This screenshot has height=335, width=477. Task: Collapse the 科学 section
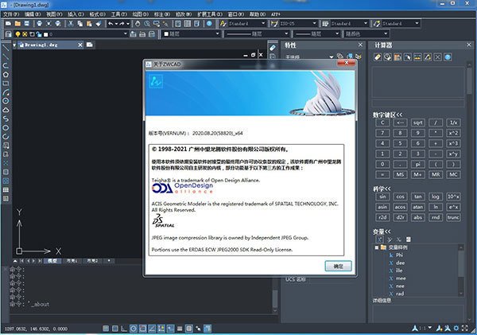click(x=382, y=189)
